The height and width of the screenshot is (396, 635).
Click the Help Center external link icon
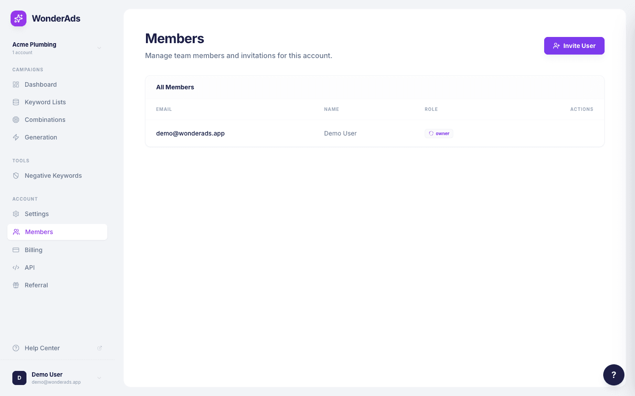[100, 348]
